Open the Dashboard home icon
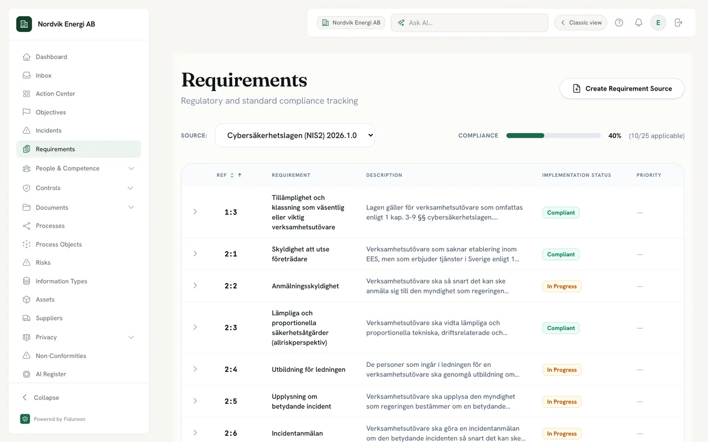 pos(27,57)
